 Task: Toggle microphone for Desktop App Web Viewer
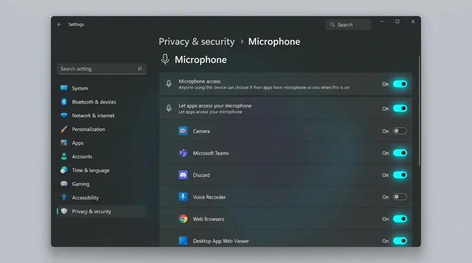click(x=400, y=241)
